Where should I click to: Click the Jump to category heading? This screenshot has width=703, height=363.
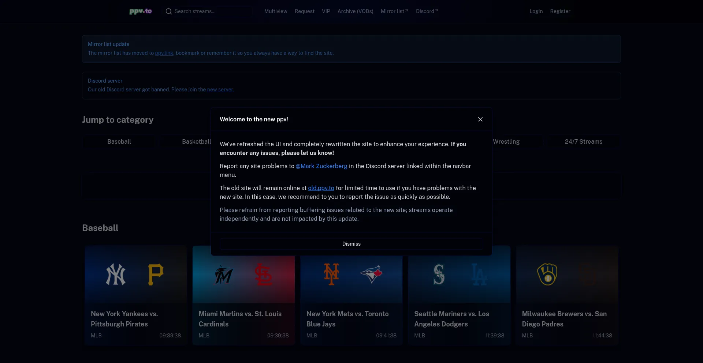pos(118,120)
